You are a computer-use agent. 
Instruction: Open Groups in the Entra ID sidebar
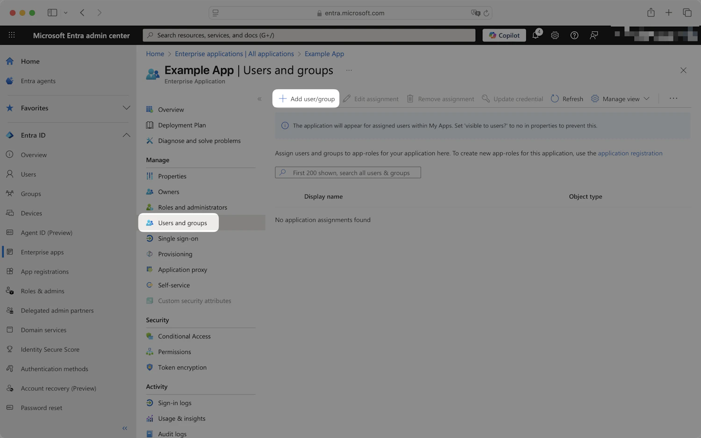[x=31, y=194]
